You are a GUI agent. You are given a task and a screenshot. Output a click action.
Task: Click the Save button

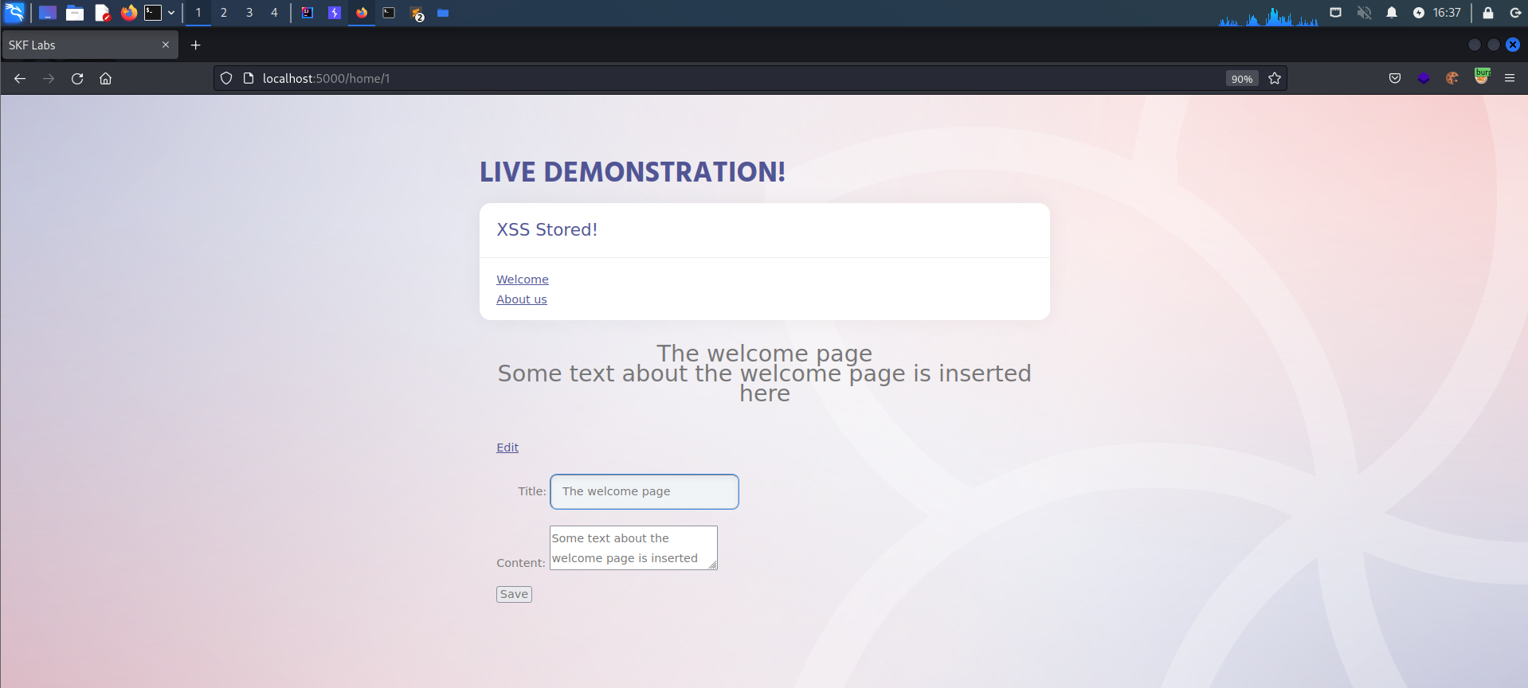[514, 594]
